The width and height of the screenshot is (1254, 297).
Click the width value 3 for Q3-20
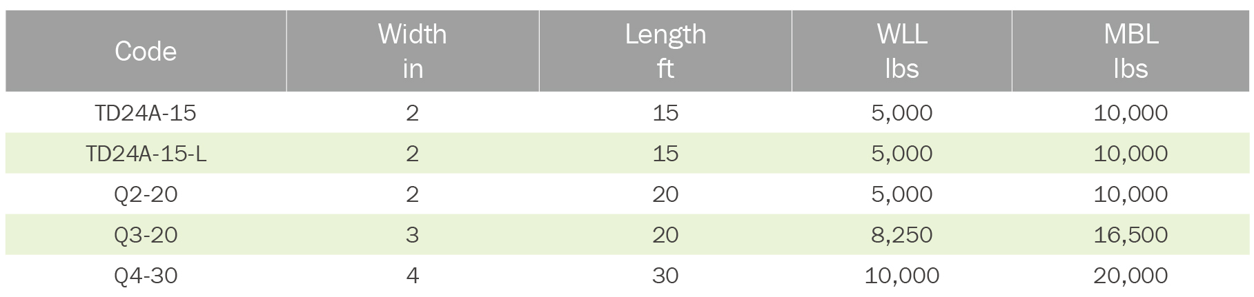coord(412,235)
